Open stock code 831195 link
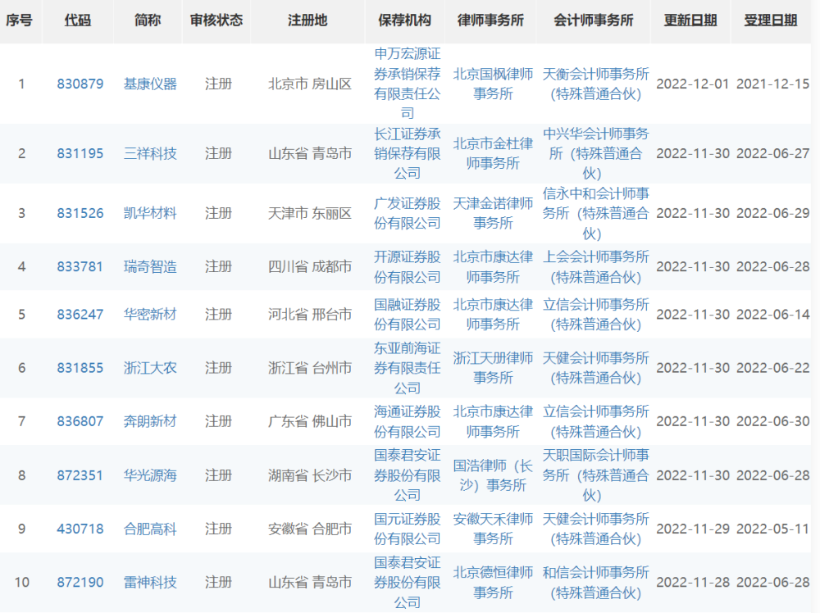The image size is (820, 613). 80,153
